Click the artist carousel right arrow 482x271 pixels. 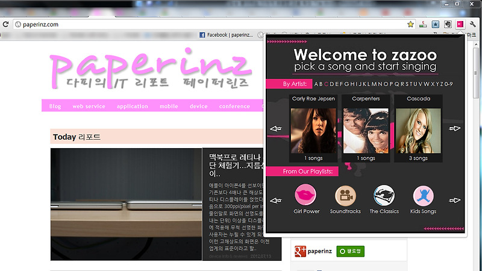(455, 128)
